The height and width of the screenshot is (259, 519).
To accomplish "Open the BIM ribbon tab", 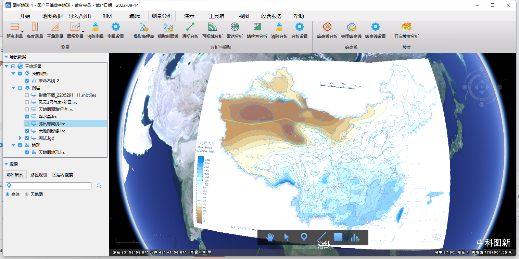I will tap(107, 16).
